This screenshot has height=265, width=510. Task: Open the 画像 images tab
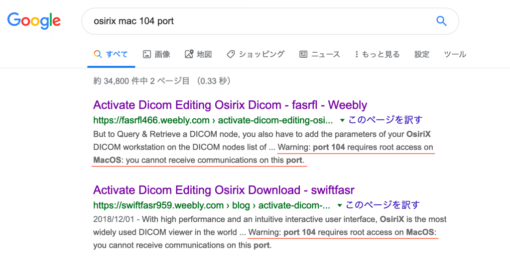click(x=156, y=54)
